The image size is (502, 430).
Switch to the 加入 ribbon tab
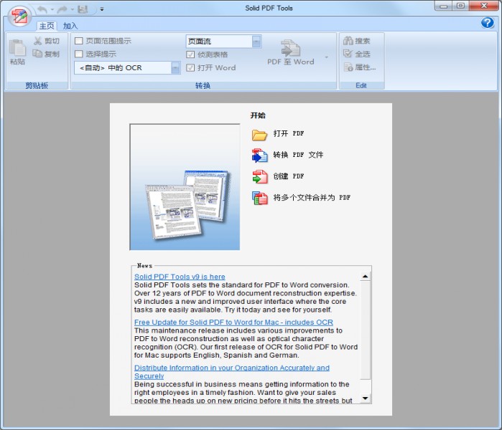(70, 26)
